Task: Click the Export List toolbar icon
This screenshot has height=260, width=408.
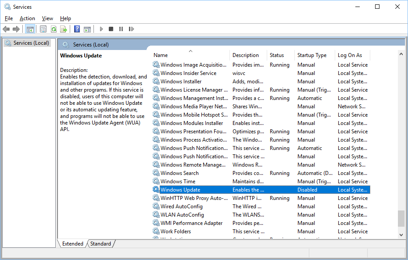Action: click(x=64, y=29)
